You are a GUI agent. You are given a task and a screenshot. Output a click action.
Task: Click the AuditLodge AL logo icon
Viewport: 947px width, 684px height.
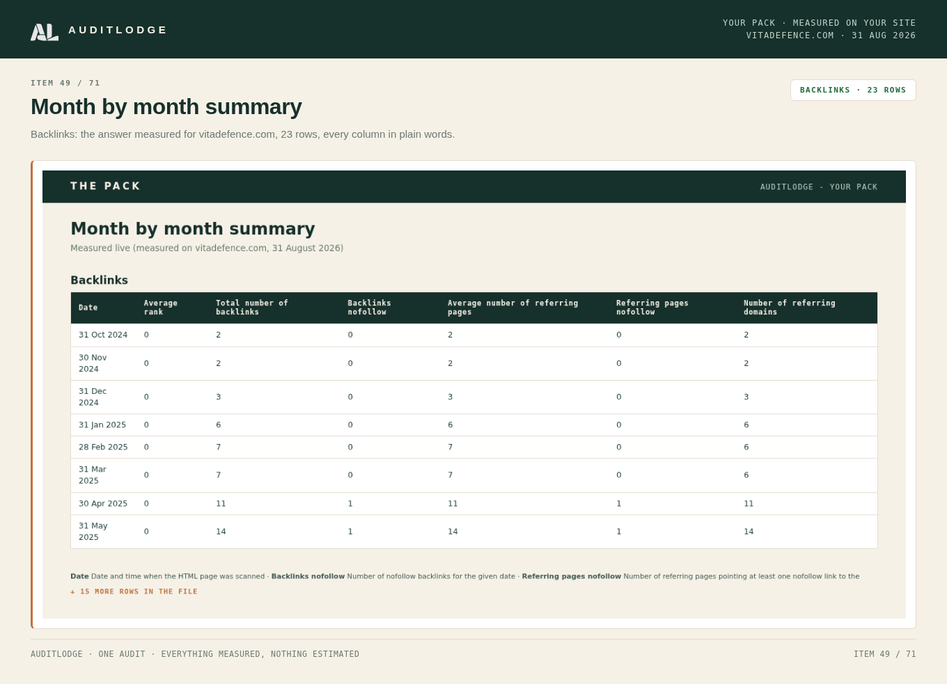click(45, 32)
